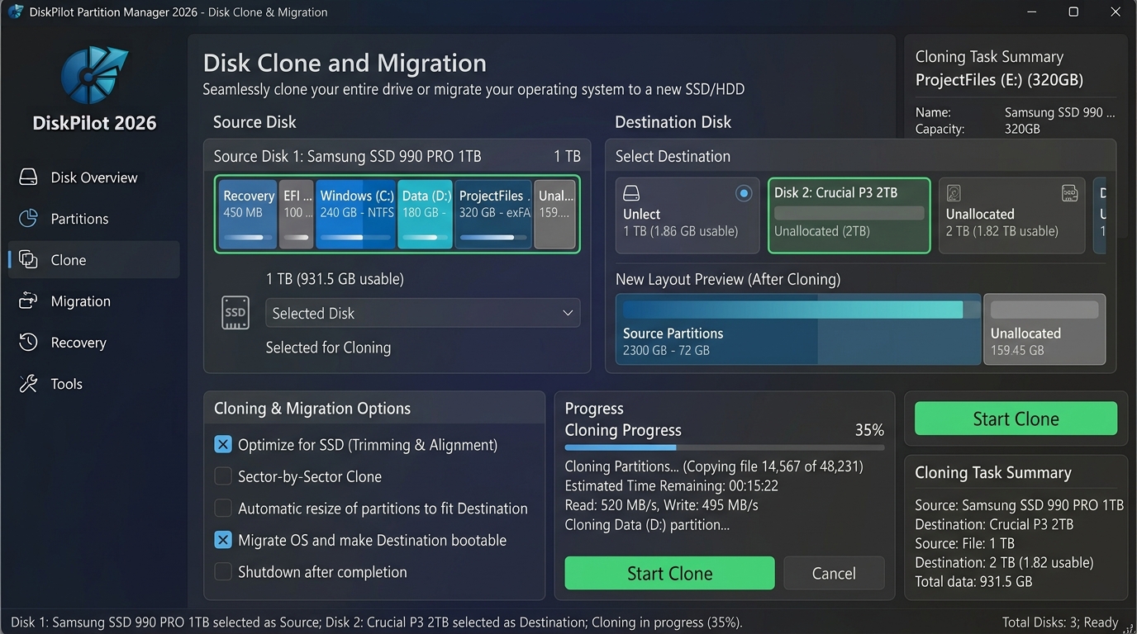This screenshot has width=1137, height=634.
Task: Click the SSD icon at right of Unallocated card
Action: point(1069,193)
